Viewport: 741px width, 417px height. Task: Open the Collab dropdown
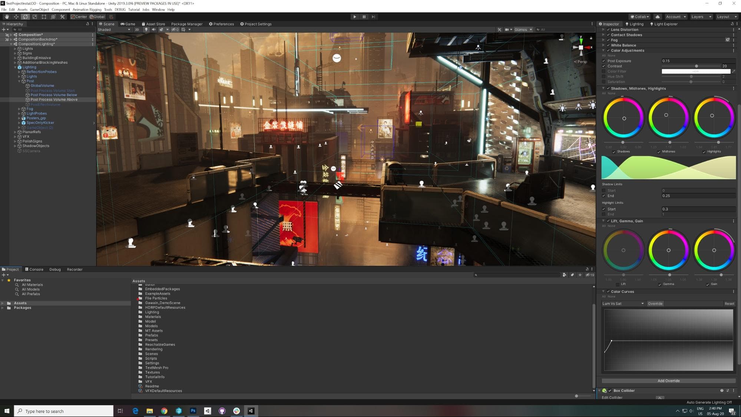tap(640, 17)
